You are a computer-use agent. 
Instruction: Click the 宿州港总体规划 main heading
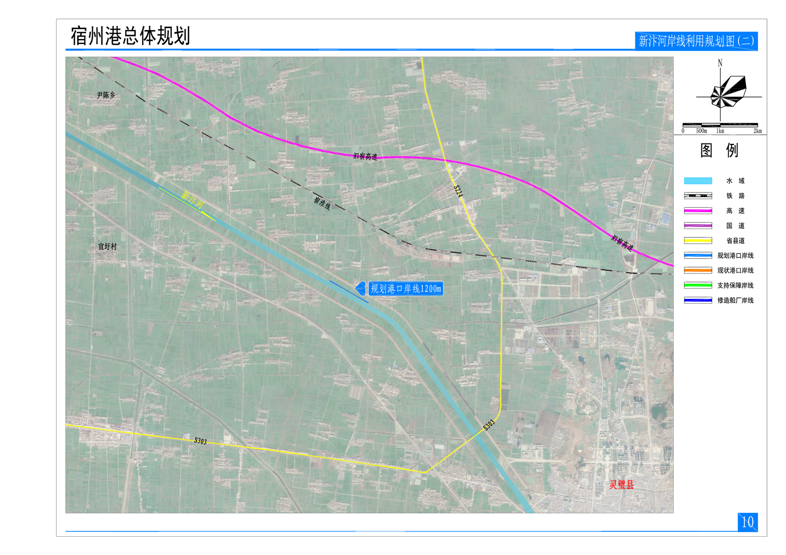[131, 36]
